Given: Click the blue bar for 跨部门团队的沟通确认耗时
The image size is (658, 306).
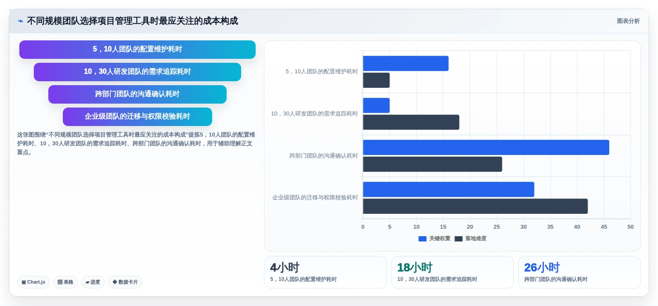Looking at the screenshot, I should pyautogui.click(x=486, y=148).
